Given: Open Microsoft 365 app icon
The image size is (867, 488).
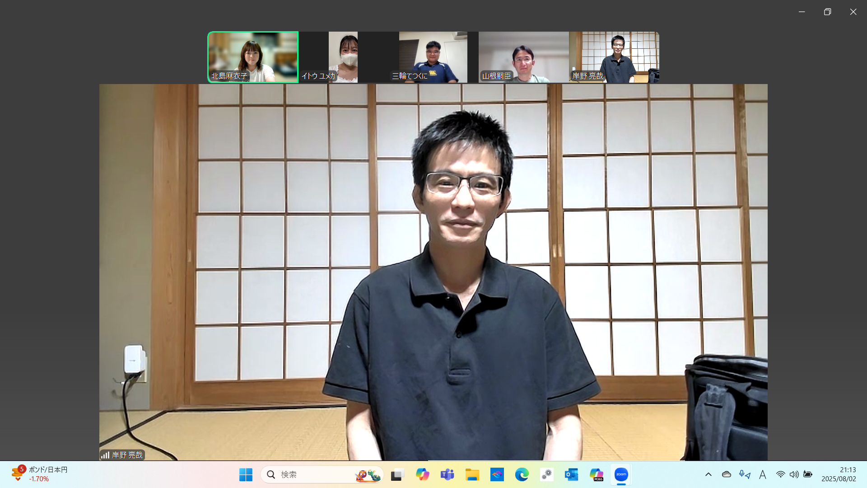Looking at the screenshot, I should pos(596,474).
